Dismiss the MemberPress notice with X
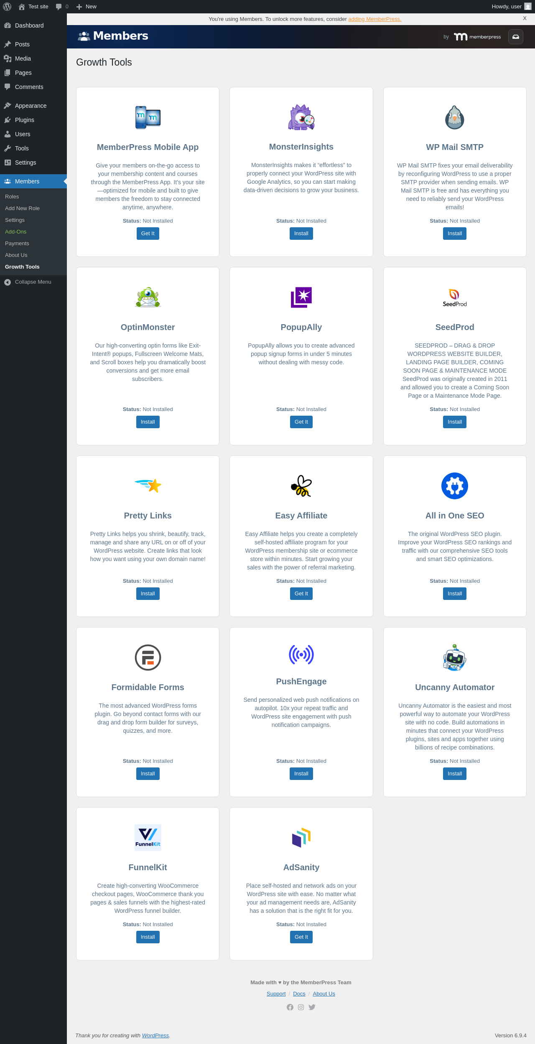 pyautogui.click(x=525, y=18)
